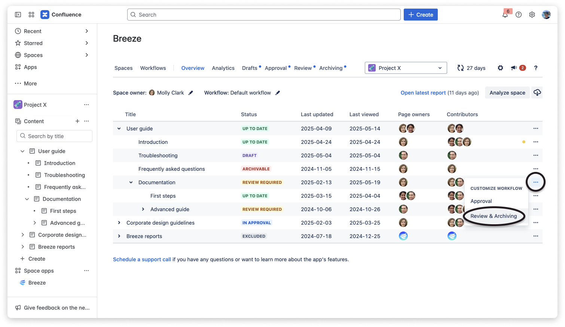The image size is (565, 327).
Task: Open actions menu for Troubleshooting row
Action: (536, 155)
